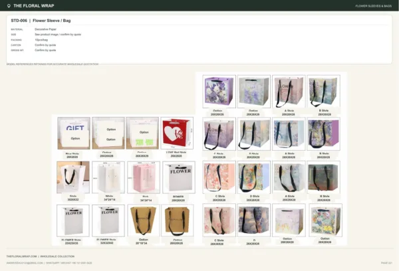Open the red heart LOVE bag thumbnail

click(x=177, y=133)
